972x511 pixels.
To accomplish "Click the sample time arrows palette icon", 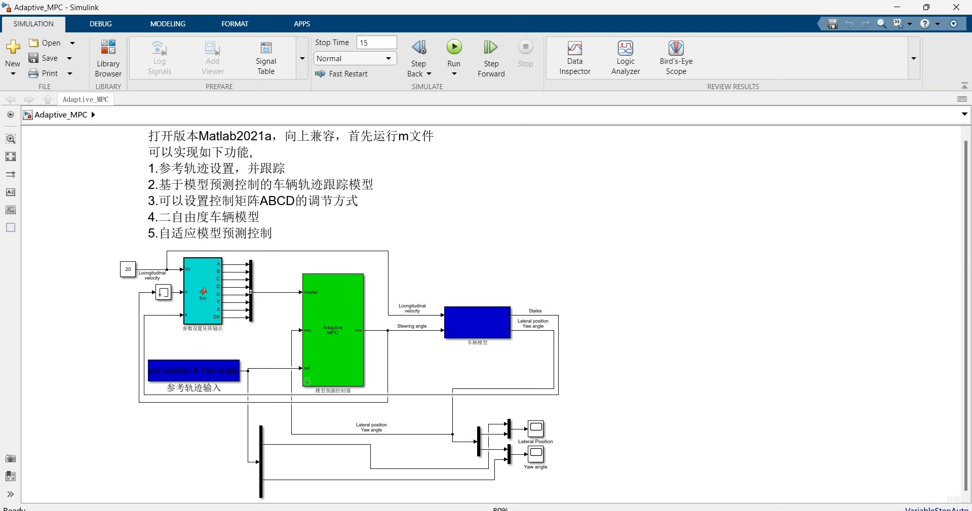I will 11,174.
